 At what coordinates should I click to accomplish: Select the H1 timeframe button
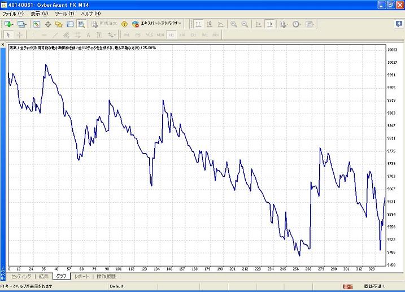pos(172,34)
